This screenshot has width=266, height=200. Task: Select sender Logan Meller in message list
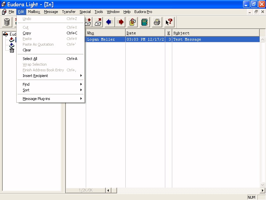tap(101, 39)
